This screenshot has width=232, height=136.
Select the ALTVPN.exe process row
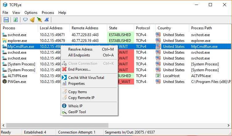(x=116, y=76)
